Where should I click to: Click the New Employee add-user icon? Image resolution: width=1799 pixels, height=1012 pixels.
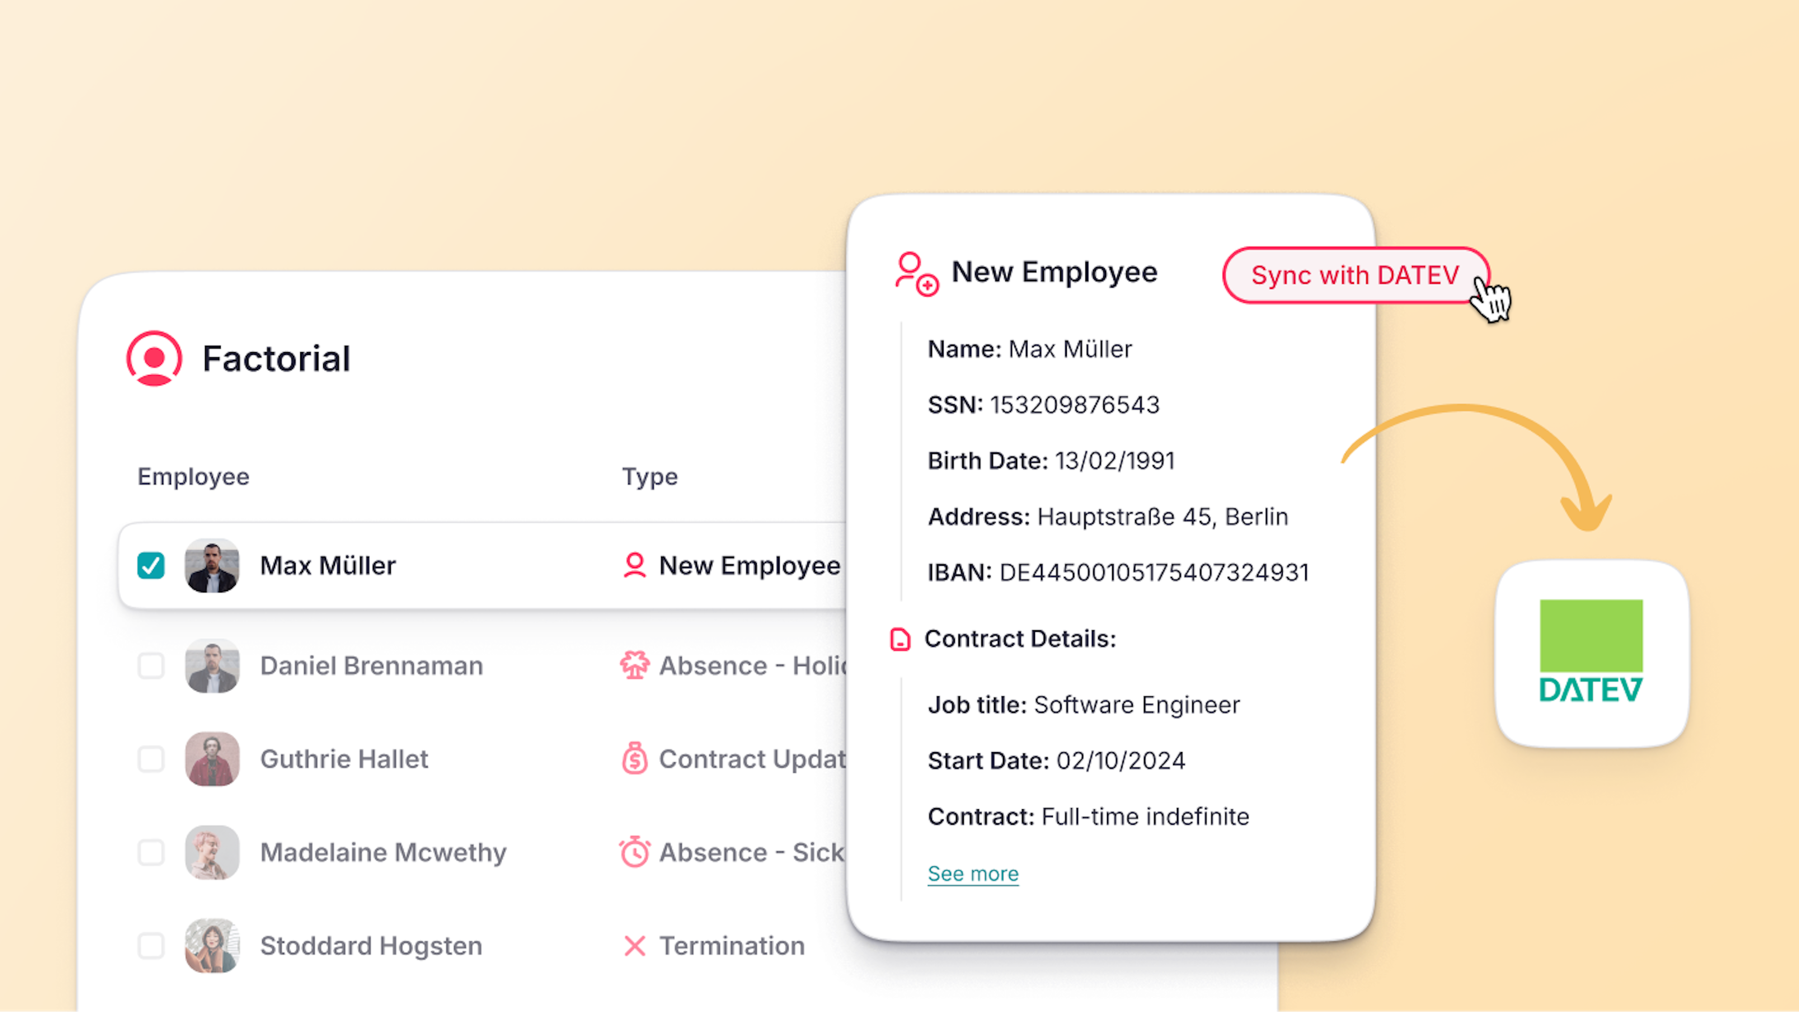tap(917, 274)
